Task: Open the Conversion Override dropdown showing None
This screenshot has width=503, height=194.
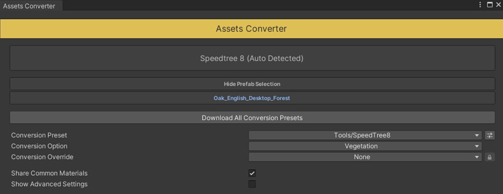Action: 365,157
